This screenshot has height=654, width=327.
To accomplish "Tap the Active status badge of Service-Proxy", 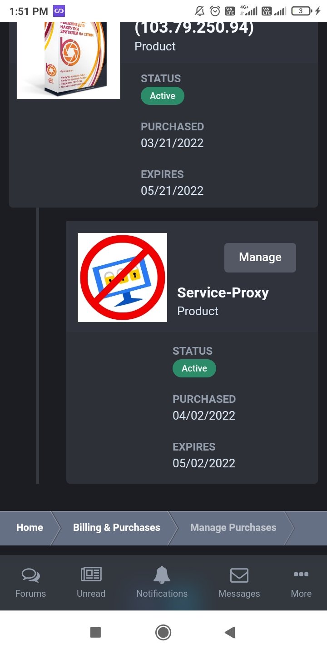I will [x=194, y=368].
